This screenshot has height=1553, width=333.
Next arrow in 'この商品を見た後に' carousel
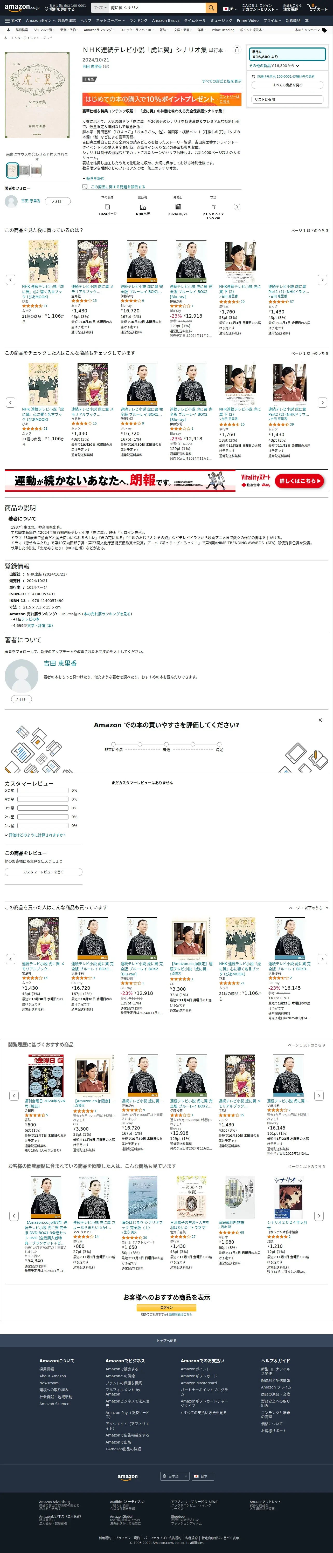[322, 280]
